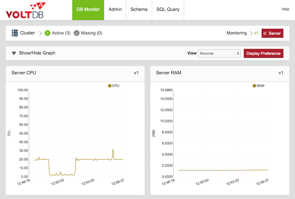The height and width of the screenshot is (199, 295).
Task: Click the v1 server link
Action: tap(256, 33)
